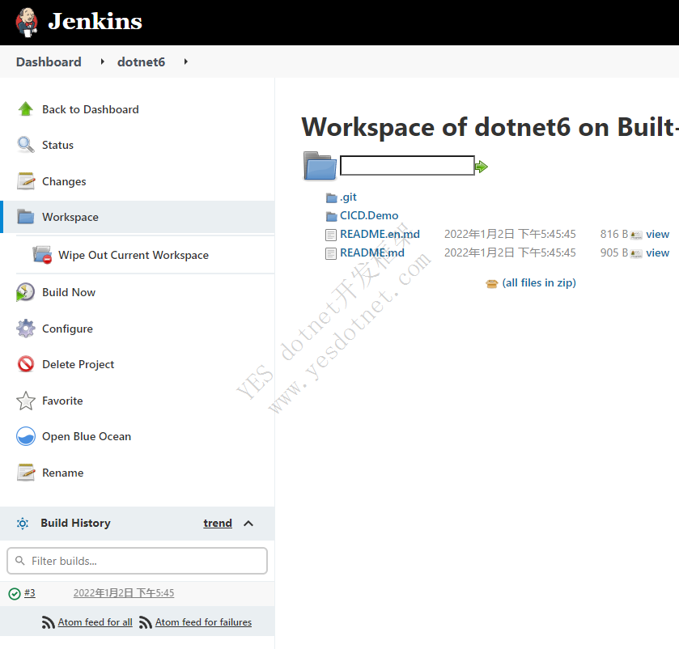Click the 905 B size of README.md
679x649 pixels.
(614, 252)
